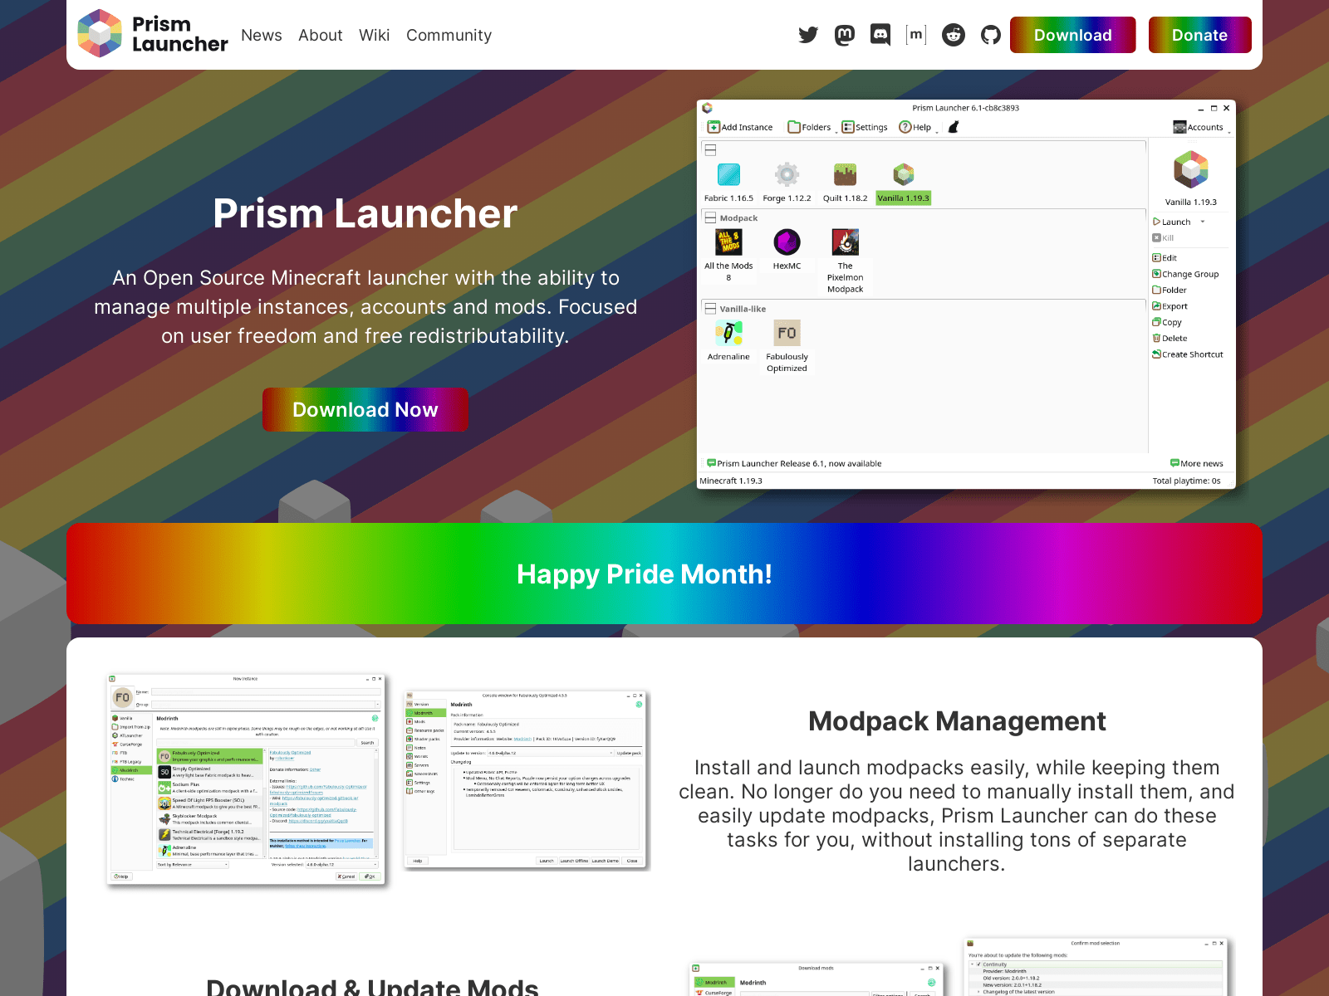Click the Prism Launcher hero heading
Screen dimensions: 1329x996
pos(365,213)
